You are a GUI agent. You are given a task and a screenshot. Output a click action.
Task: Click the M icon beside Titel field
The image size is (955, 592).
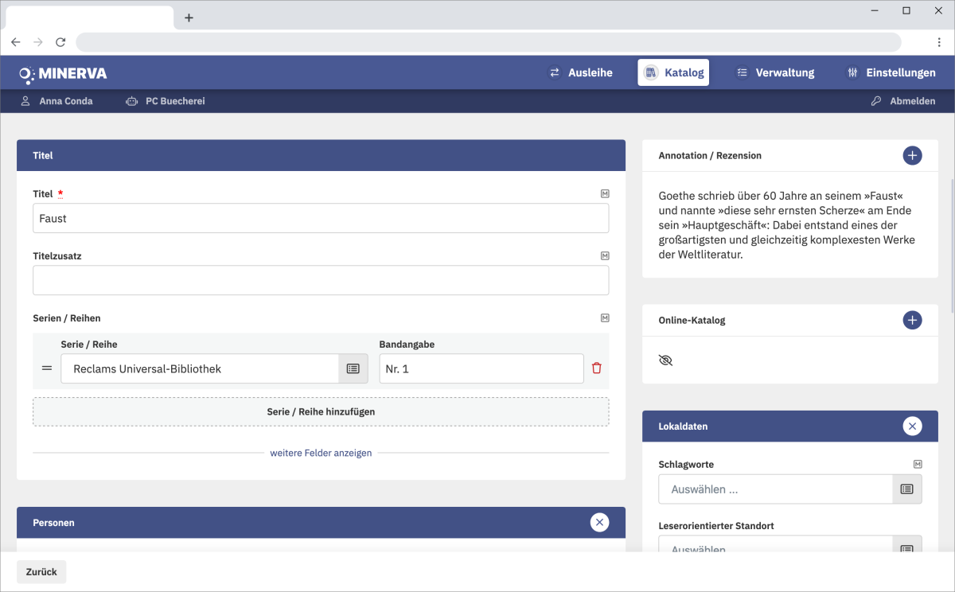tap(605, 193)
